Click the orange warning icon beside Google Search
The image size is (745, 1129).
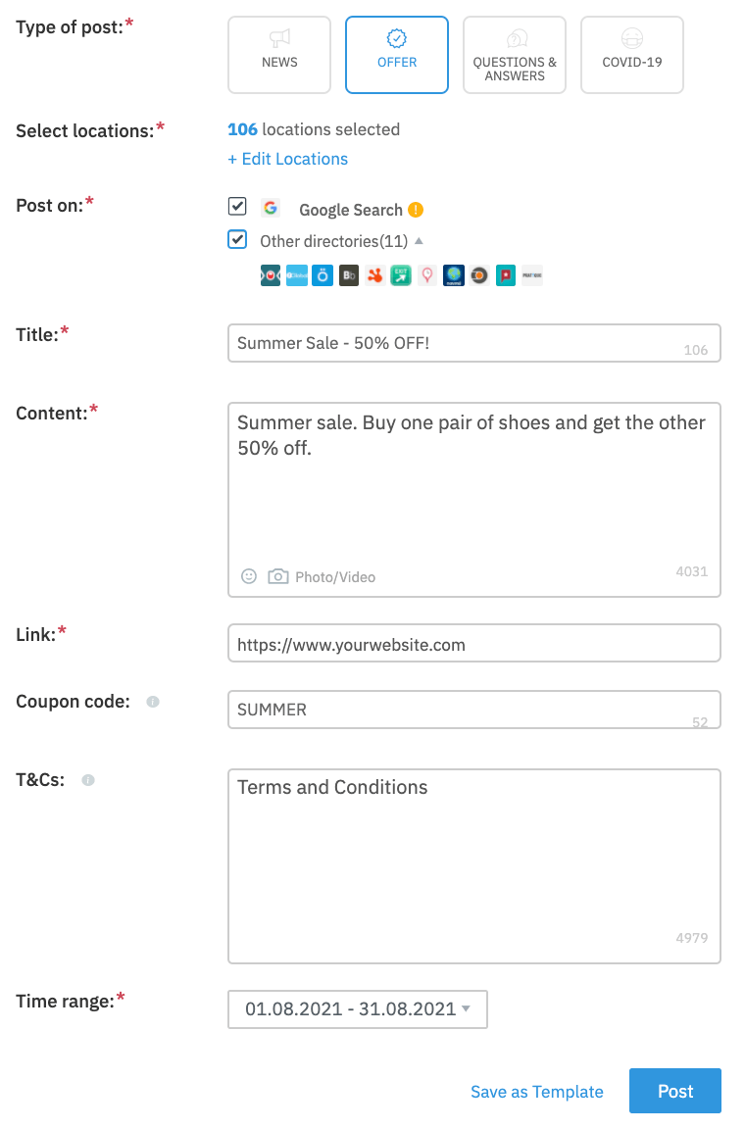416,210
